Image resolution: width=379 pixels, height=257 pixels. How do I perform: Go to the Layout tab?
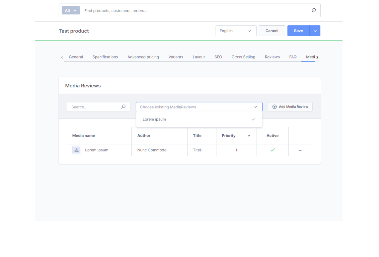199,57
